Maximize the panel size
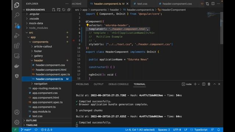Viewport: 235px width, 132px height. pos(214,84)
